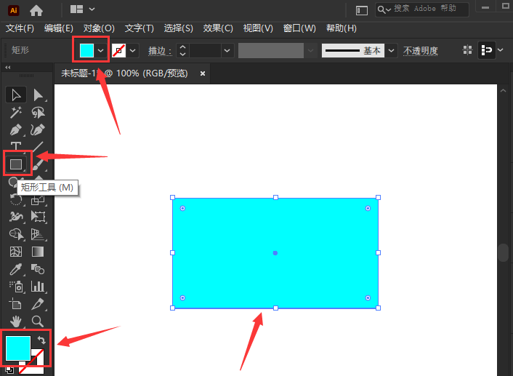Select the Column Graph tool
The image size is (513, 376).
tap(38, 287)
